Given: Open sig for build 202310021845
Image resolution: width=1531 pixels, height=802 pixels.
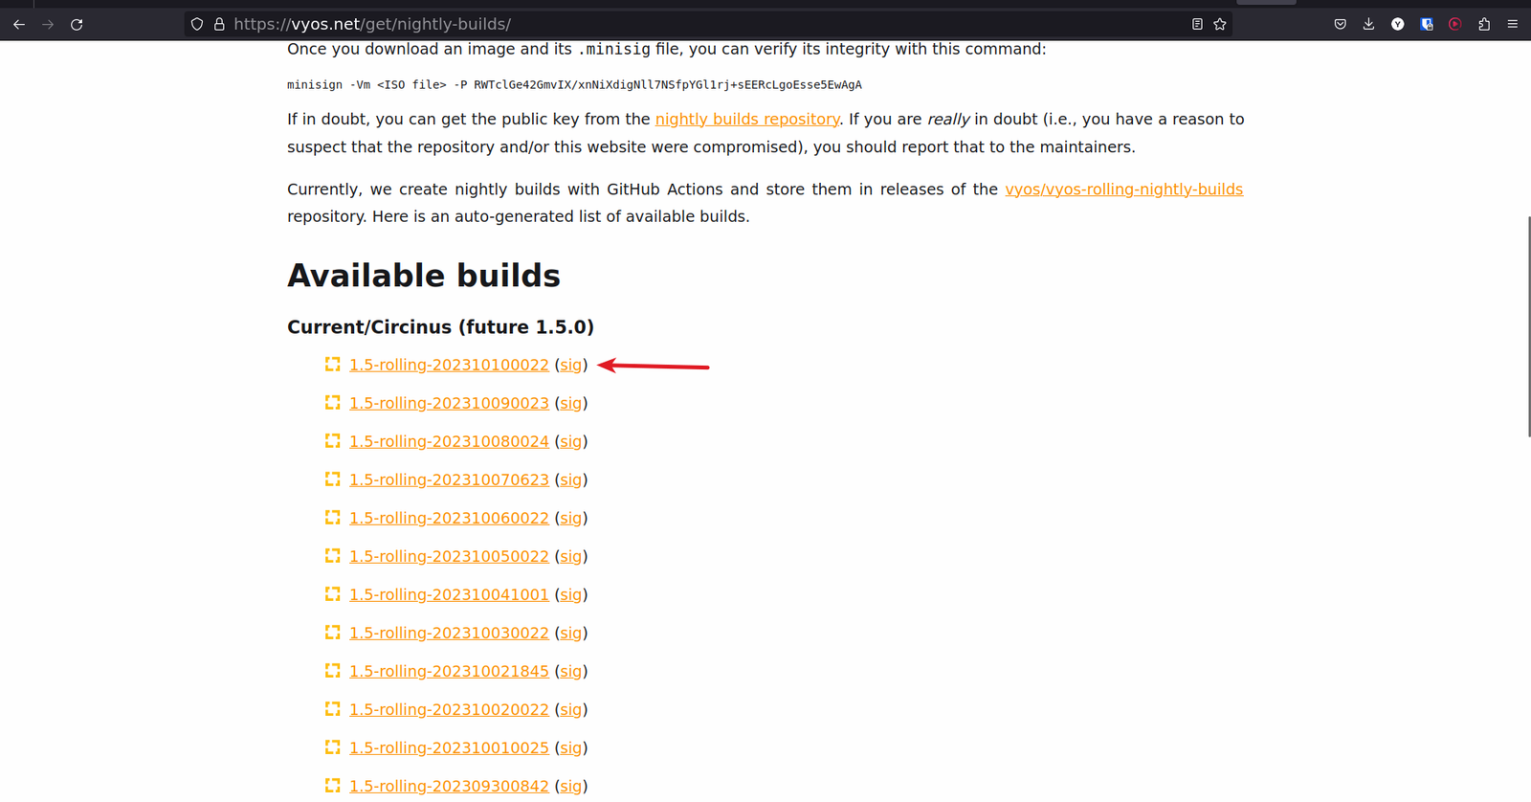Looking at the screenshot, I should (x=571, y=671).
